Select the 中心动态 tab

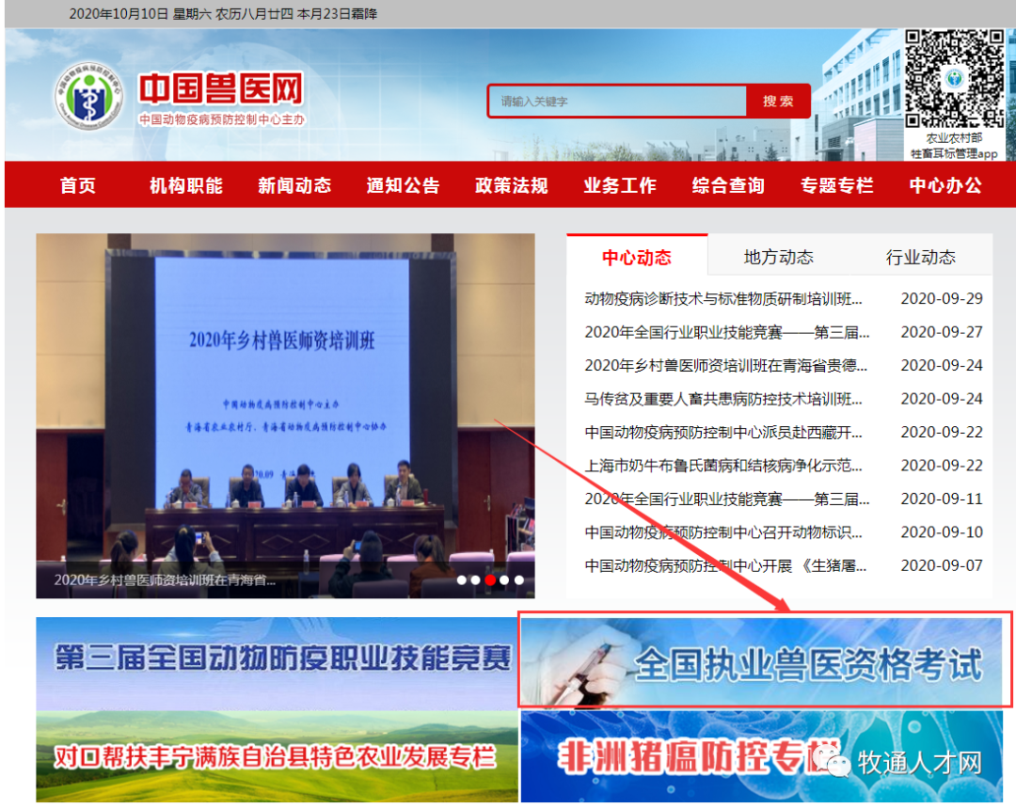point(637,257)
